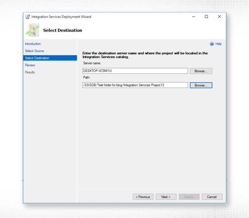Open Help using the blue question mark icon
Image resolution: width=249 pixels, height=218 pixels.
[x=212, y=44]
